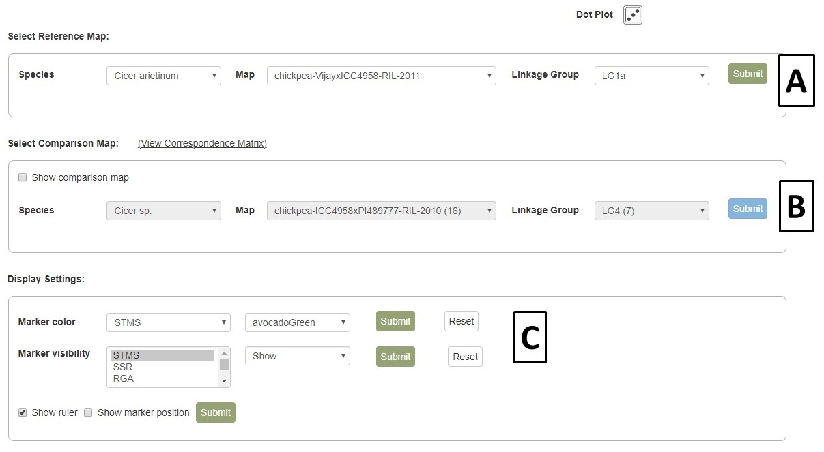The image size is (824, 452).
Task: Click the Marker visibility list down arrow
Action: 224,382
